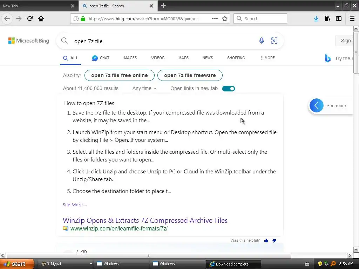The image size is (359, 269).
Task: Click the green padlock security icon
Action: [83, 19]
